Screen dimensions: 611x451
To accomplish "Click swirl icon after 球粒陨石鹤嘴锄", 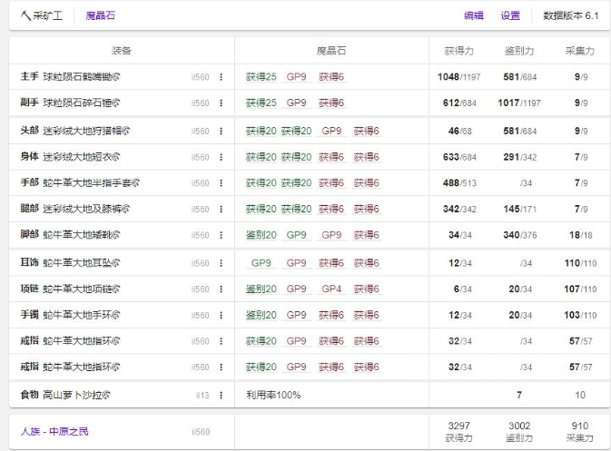I will [116, 77].
